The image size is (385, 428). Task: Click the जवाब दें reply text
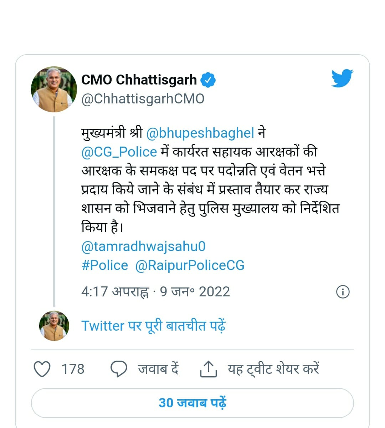[x=158, y=369]
